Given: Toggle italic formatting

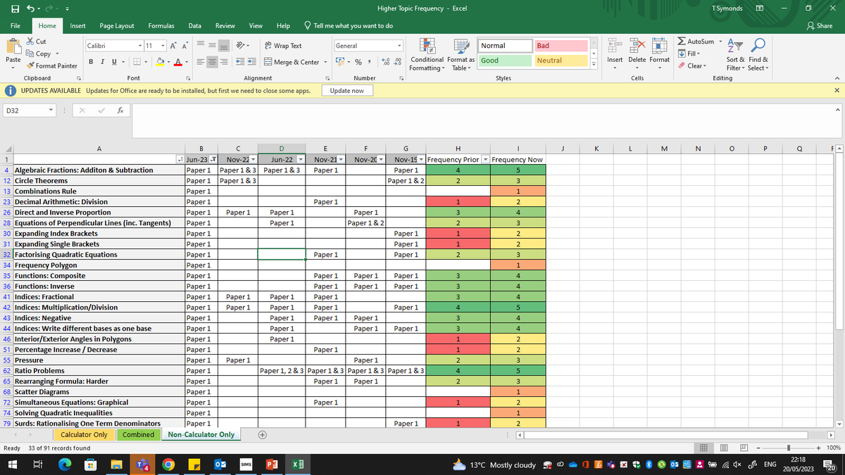Looking at the screenshot, I should pos(103,62).
